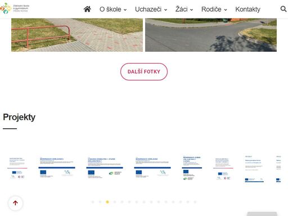
Task: Click the DALŠÍ FOTKY button
Action: point(144,71)
